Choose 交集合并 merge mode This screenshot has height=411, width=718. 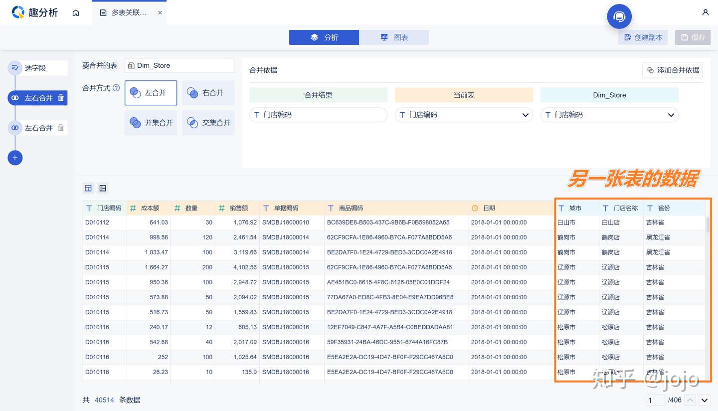point(208,123)
